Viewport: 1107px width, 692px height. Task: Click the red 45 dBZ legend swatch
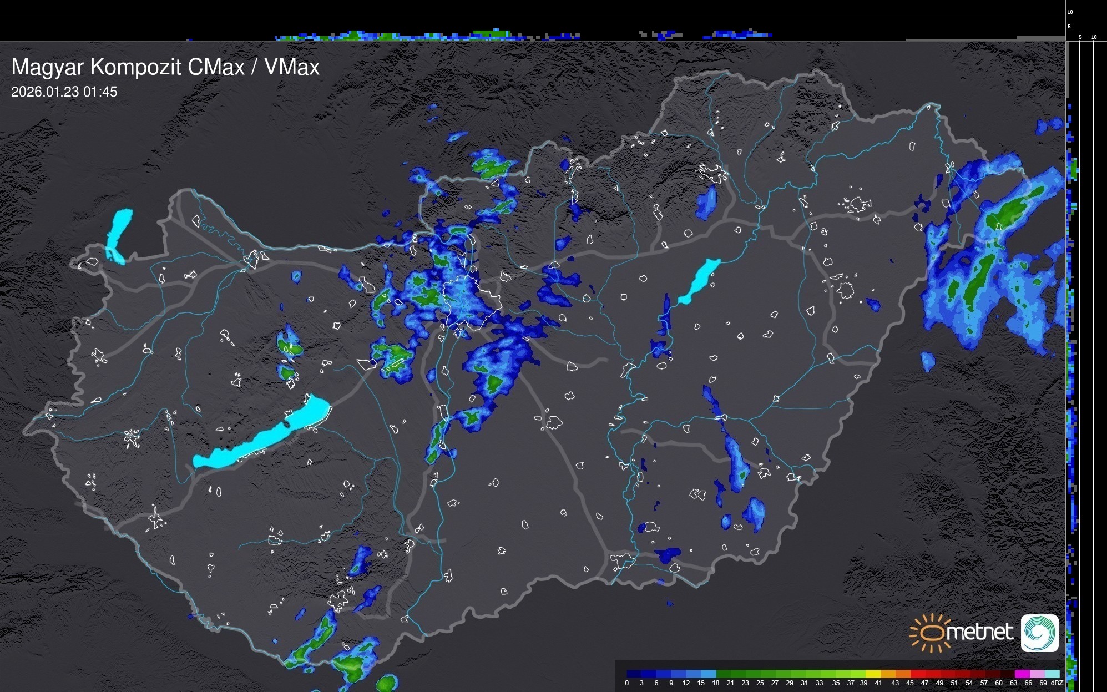tap(917, 674)
